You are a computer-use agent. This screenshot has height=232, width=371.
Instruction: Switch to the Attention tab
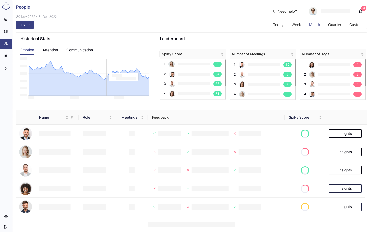50,50
